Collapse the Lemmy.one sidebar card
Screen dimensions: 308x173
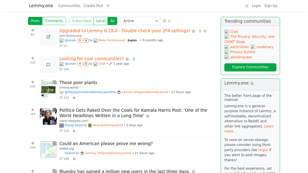click(x=252, y=83)
